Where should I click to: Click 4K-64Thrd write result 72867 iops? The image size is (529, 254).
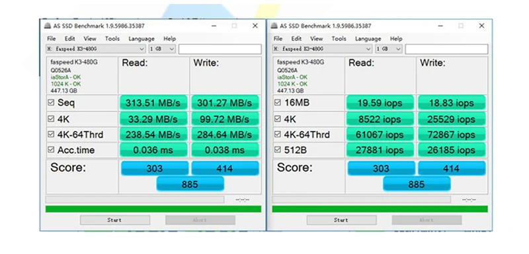click(x=452, y=135)
